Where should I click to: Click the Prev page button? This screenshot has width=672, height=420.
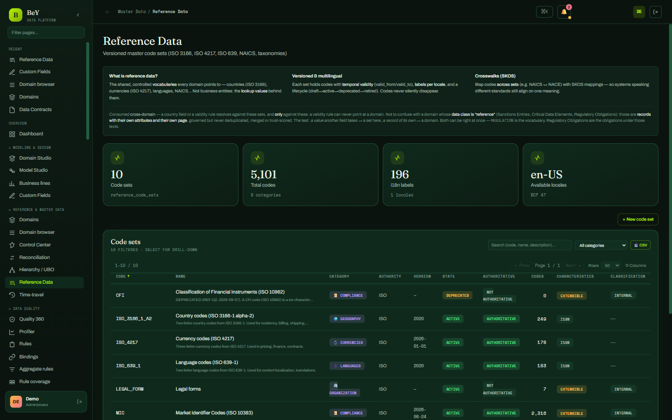[522, 266]
